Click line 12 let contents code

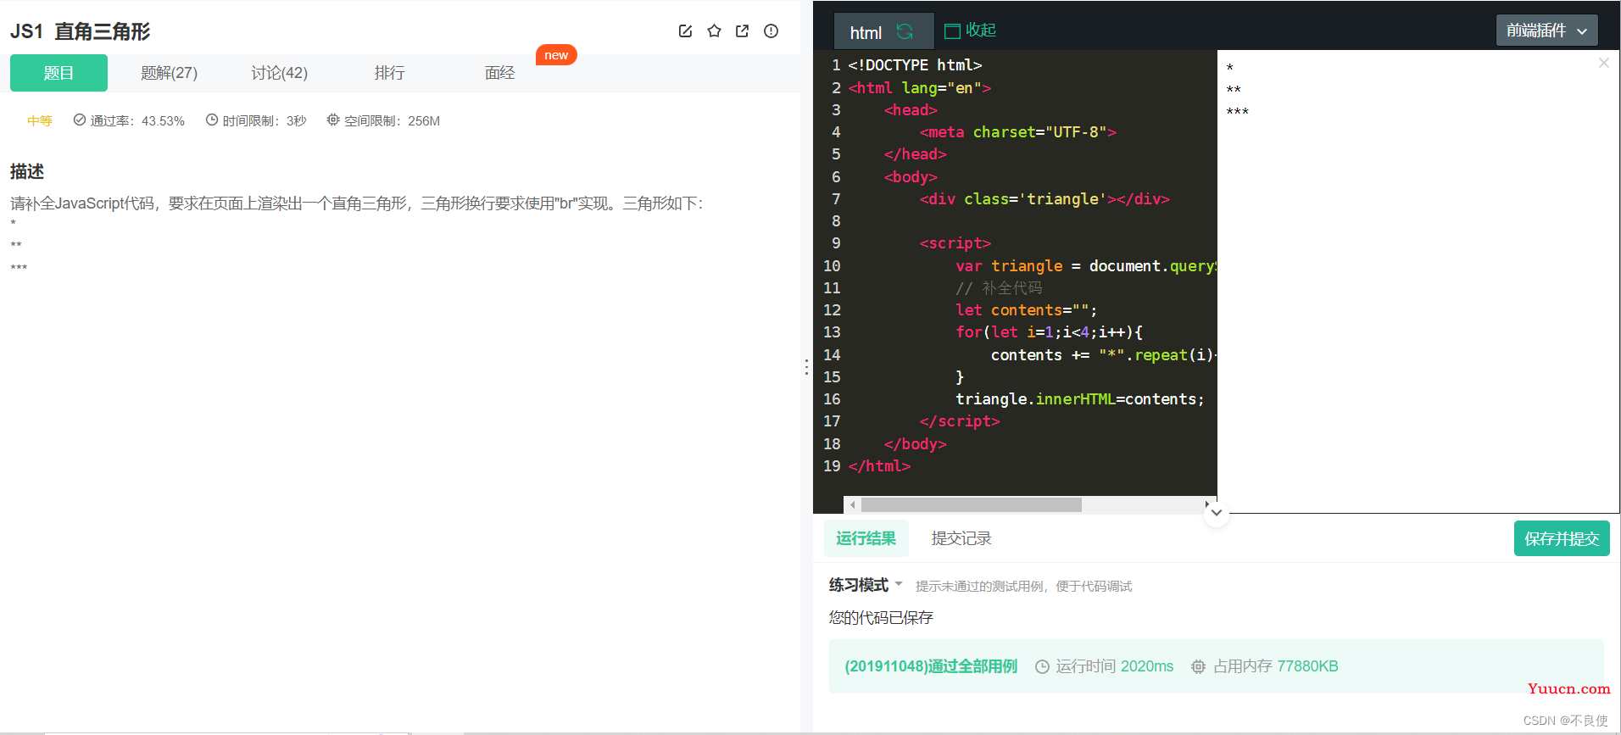(1026, 310)
